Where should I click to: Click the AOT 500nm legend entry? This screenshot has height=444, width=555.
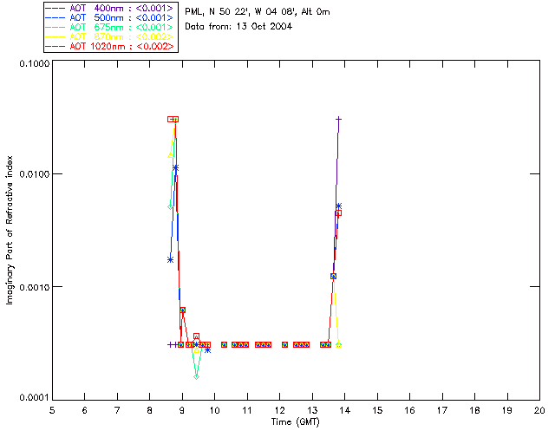(110, 17)
